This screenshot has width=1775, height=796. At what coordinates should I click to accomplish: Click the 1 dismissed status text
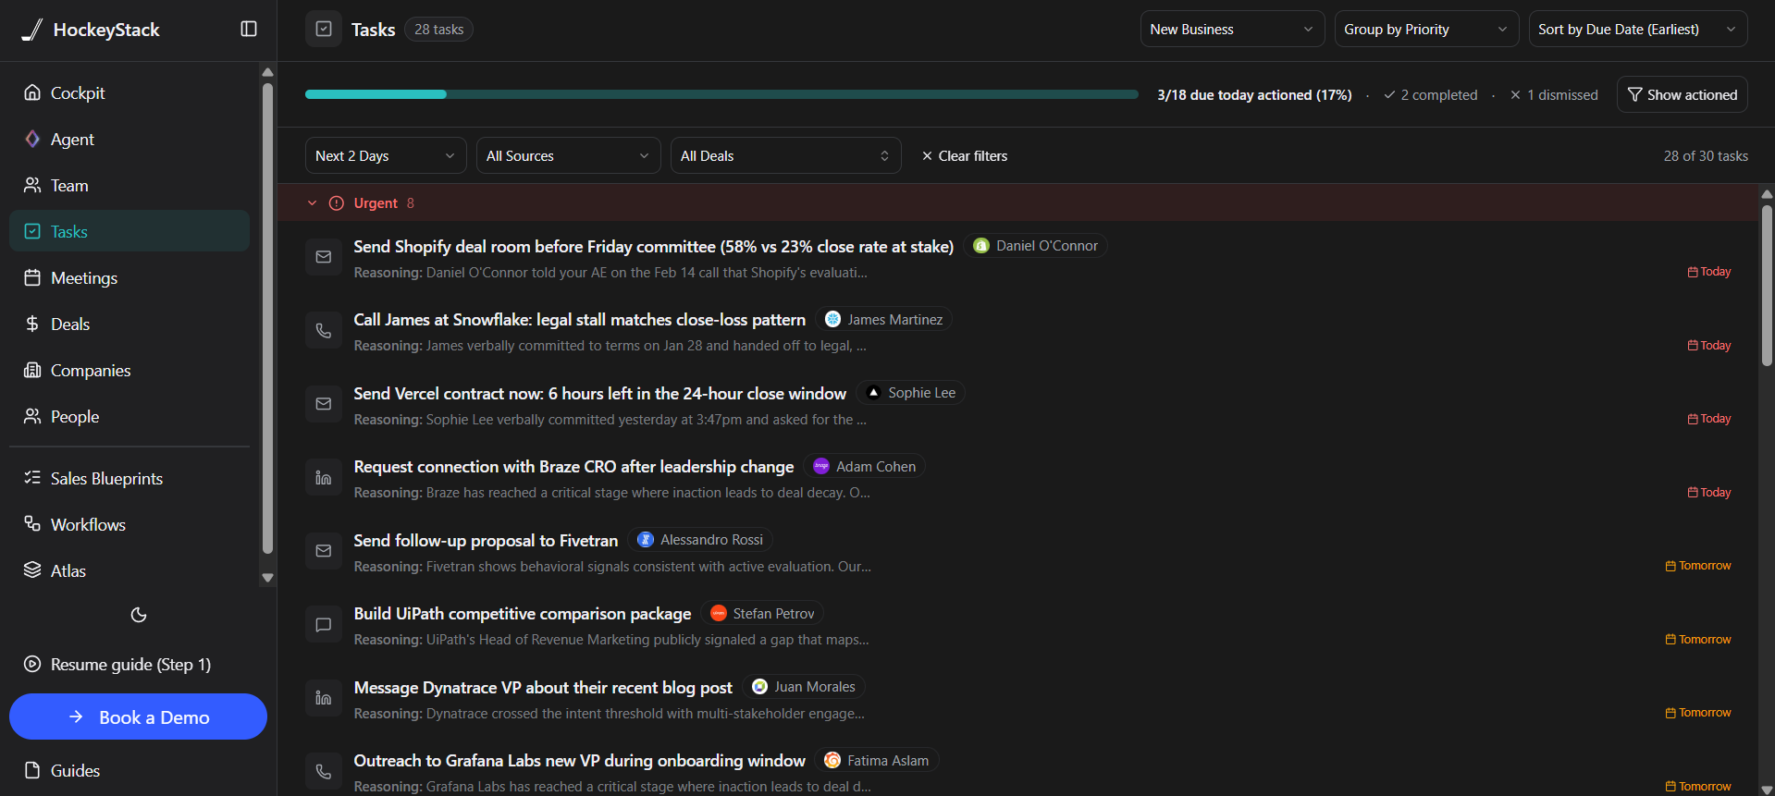[x=1554, y=94]
